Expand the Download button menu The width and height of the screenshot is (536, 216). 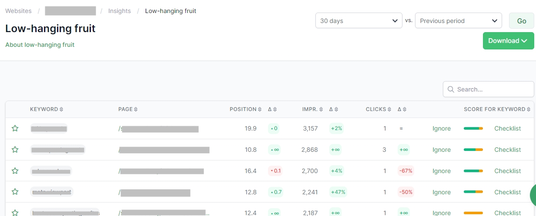[x=508, y=41]
